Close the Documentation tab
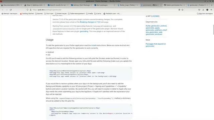This screenshot has height=120, width=214. [x=21, y=5]
